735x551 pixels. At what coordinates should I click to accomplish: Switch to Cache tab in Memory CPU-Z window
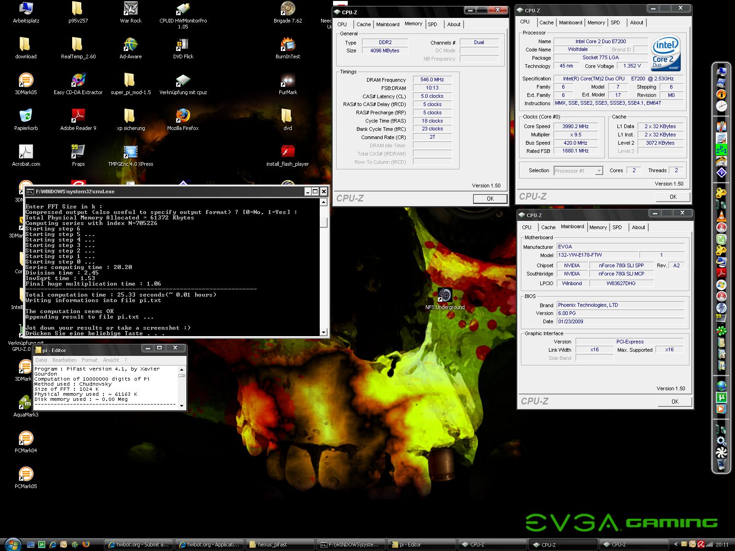pos(363,24)
